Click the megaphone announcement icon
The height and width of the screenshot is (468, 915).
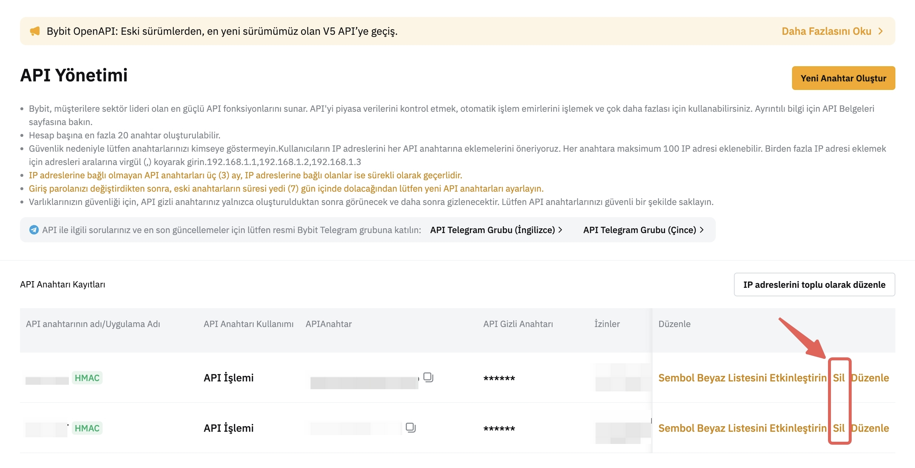35,31
